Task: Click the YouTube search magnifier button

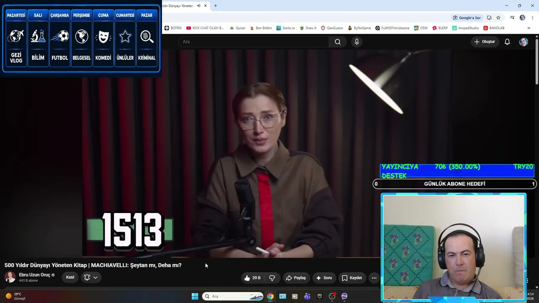Action: (x=338, y=42)
